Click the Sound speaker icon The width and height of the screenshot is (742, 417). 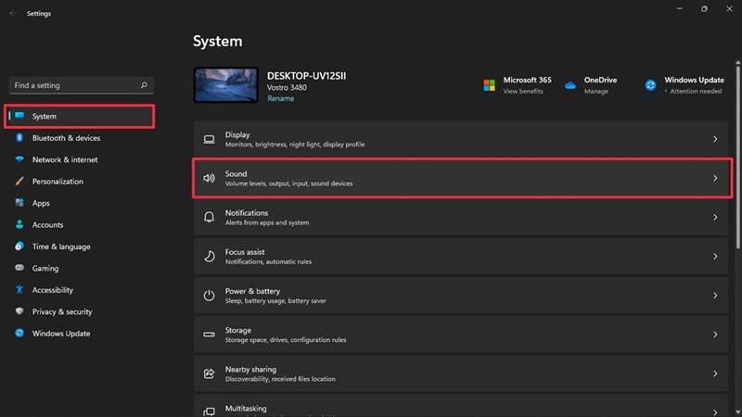pyautogui.click(x=209, y=178)
